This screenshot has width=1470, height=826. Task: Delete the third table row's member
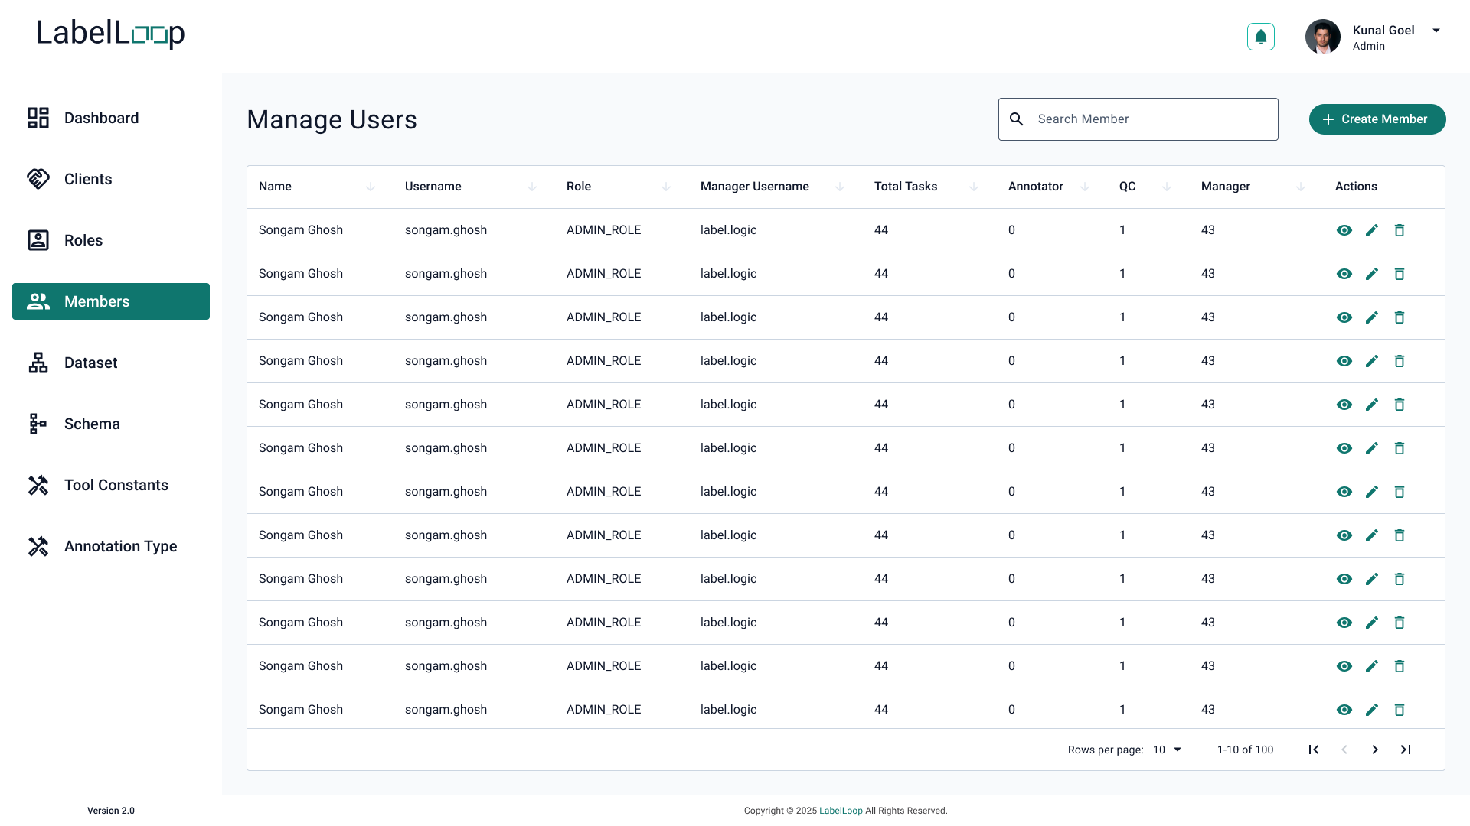click(1400, 317)
